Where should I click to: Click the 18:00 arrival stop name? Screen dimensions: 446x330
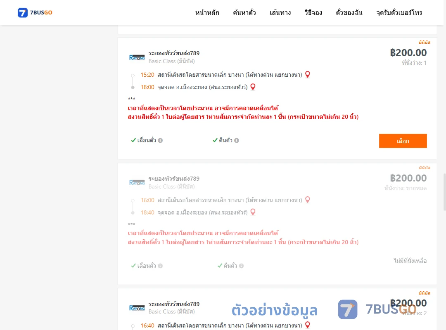pos(202,87)
